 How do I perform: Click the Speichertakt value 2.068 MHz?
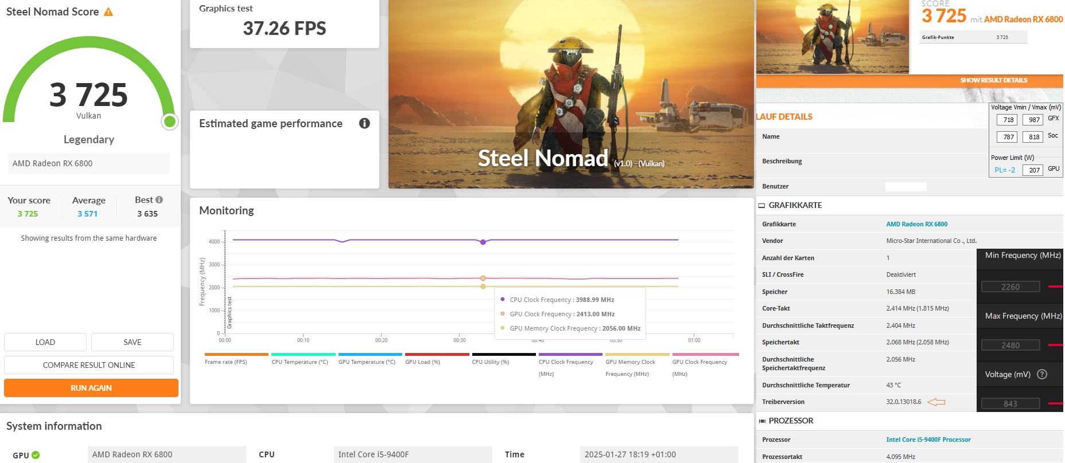pos(918,342)
